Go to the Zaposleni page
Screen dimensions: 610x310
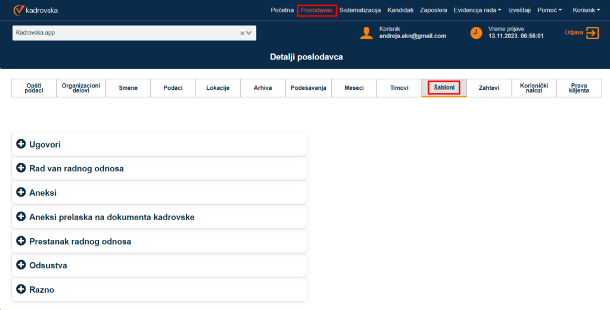[433, 10]
